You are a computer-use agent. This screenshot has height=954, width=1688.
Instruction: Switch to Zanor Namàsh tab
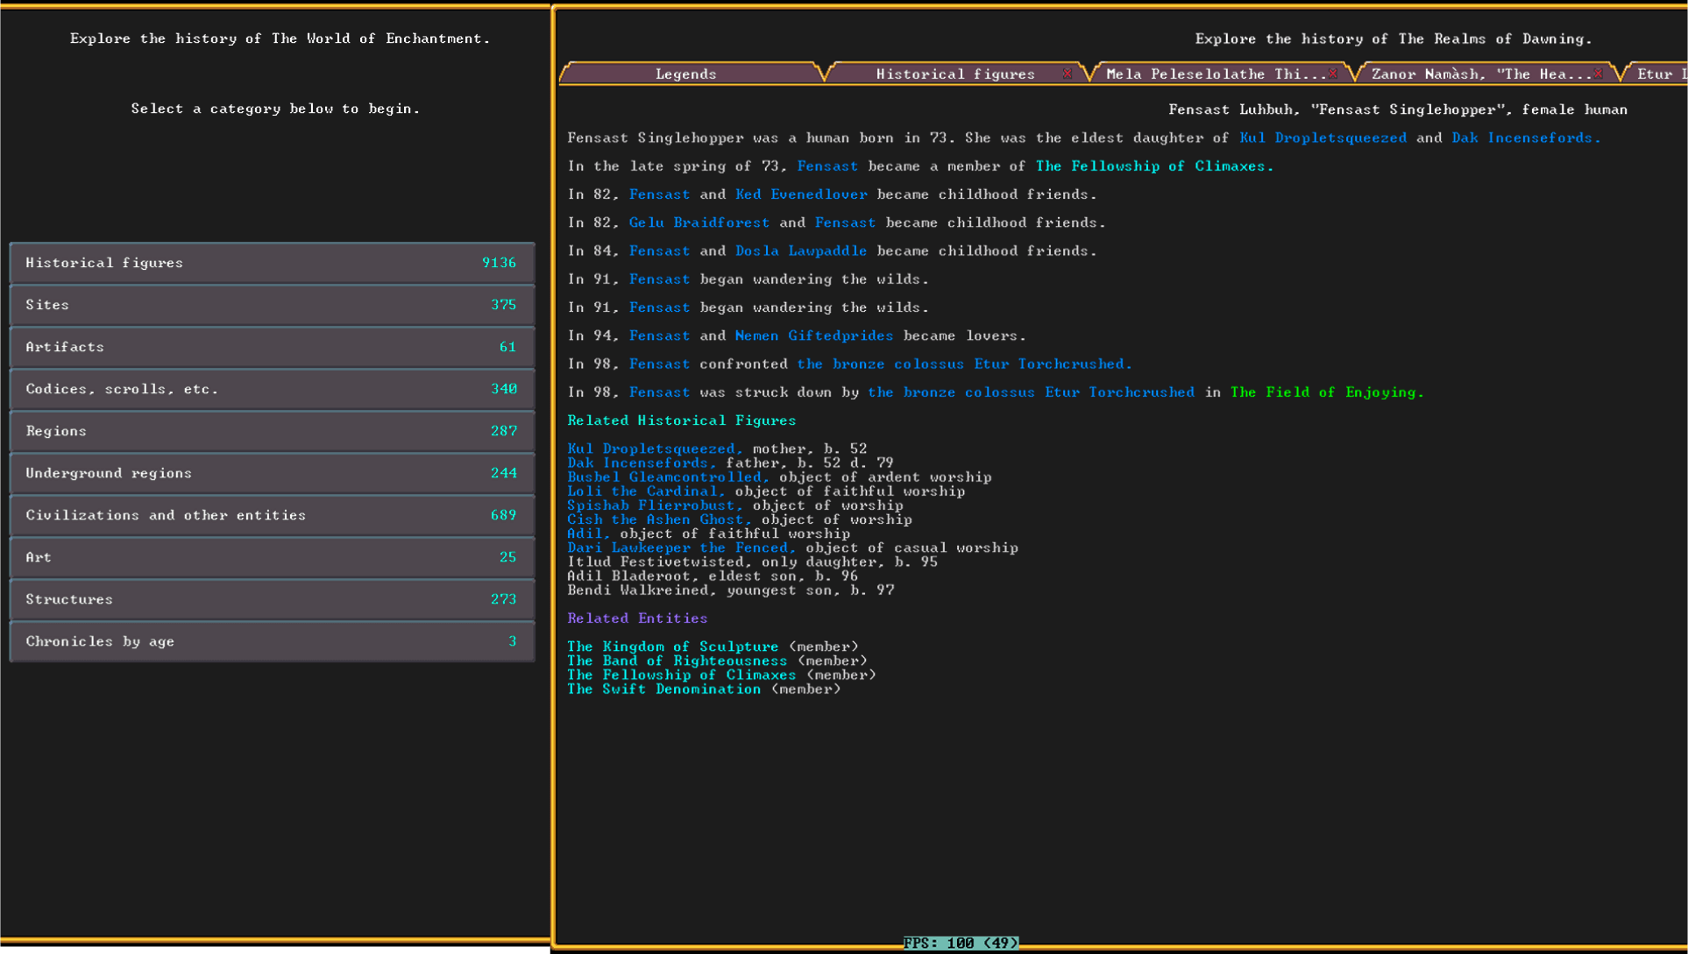[x=1480, y=74]
